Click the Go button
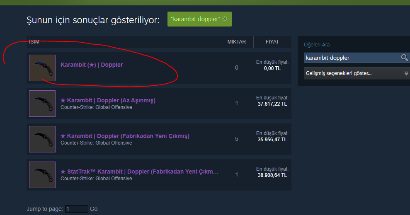The height and width of the screenshot is (215, 410). (94, 209)
